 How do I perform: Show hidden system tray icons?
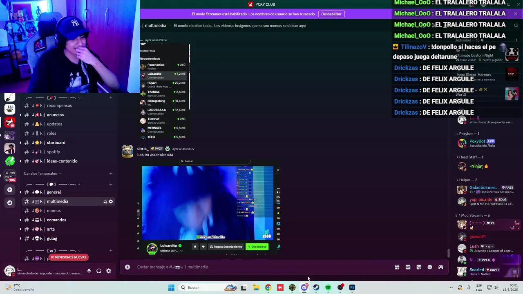click(x=451, y=287)
